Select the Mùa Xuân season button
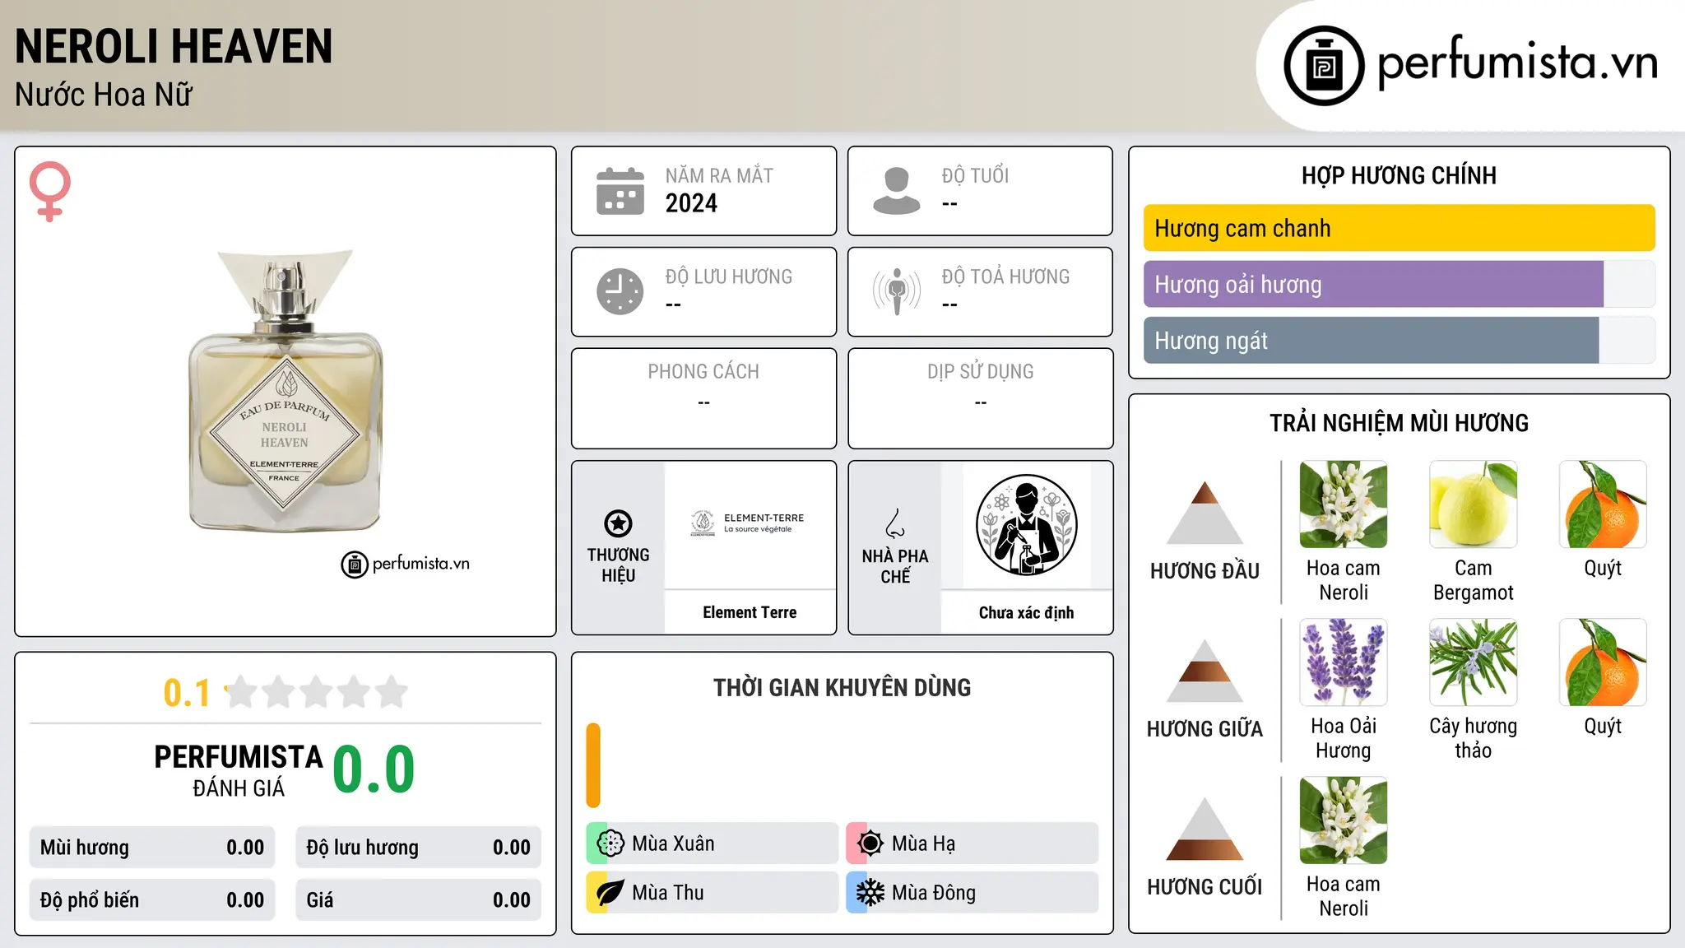1685x948 pixels. tap(712, 843)
